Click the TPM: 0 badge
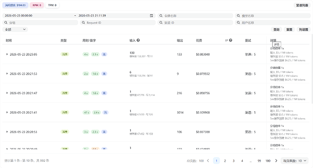Image resolution: width=313 pixels, height=168 pixels. tap(52, 5)
